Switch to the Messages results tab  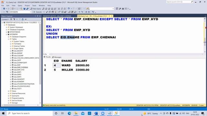pyautogui.click(x=57, y=57)
